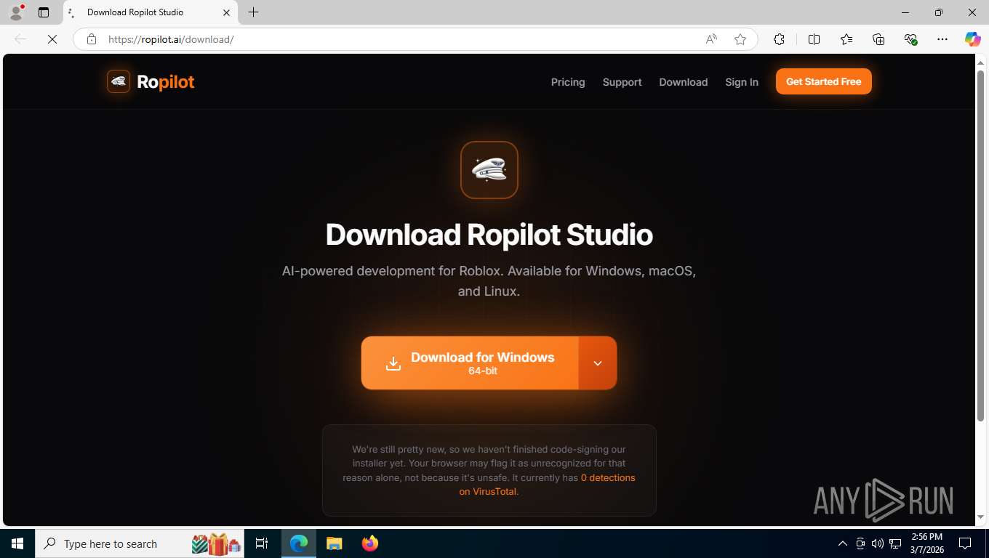The height and width of the screenshot is (558, 989).
Task: Click the Type here to search box
Action: coord(138,543)
